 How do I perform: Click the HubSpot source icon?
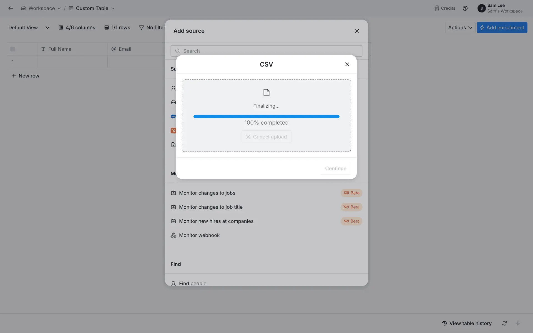click(x=173, y=130)
